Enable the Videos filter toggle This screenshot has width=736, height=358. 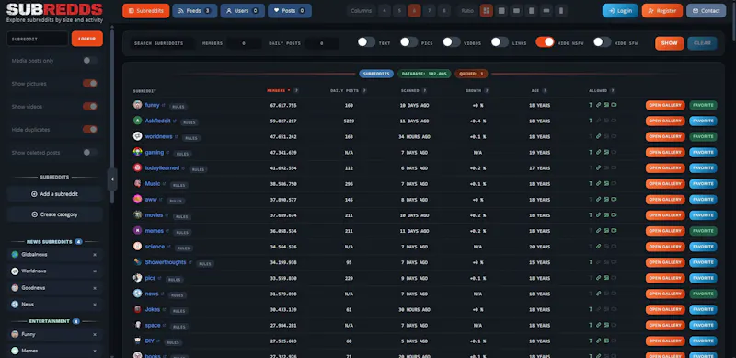452,42
